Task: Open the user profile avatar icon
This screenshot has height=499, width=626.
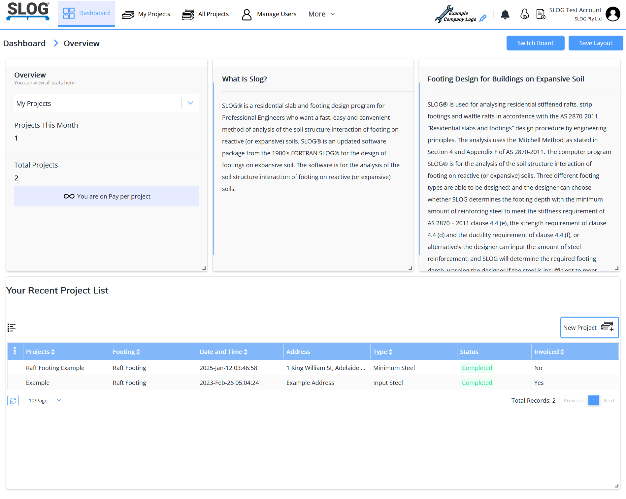Action: click(613, 14)
